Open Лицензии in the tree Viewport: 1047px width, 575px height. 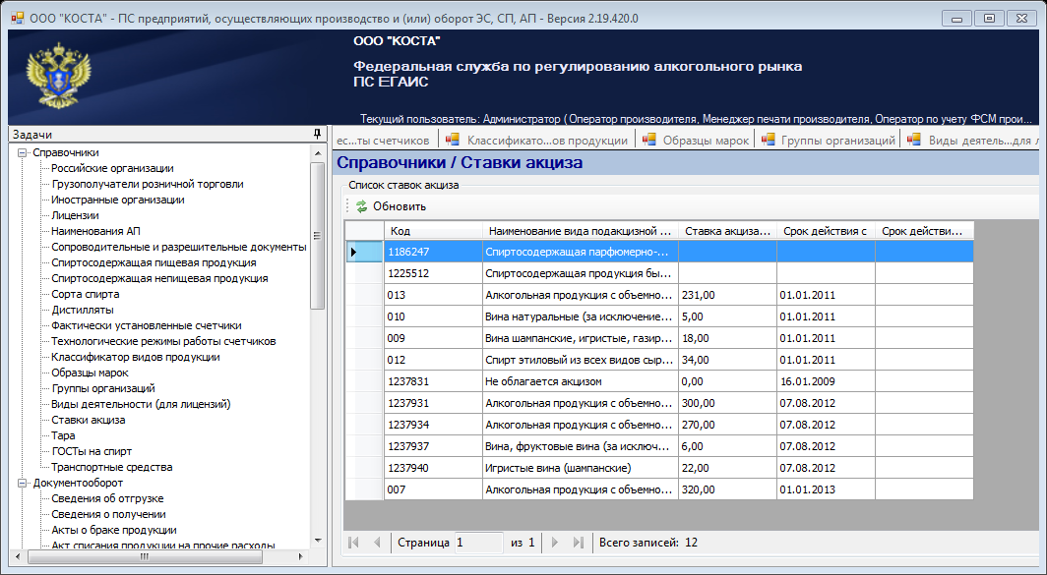coord(75,215)
